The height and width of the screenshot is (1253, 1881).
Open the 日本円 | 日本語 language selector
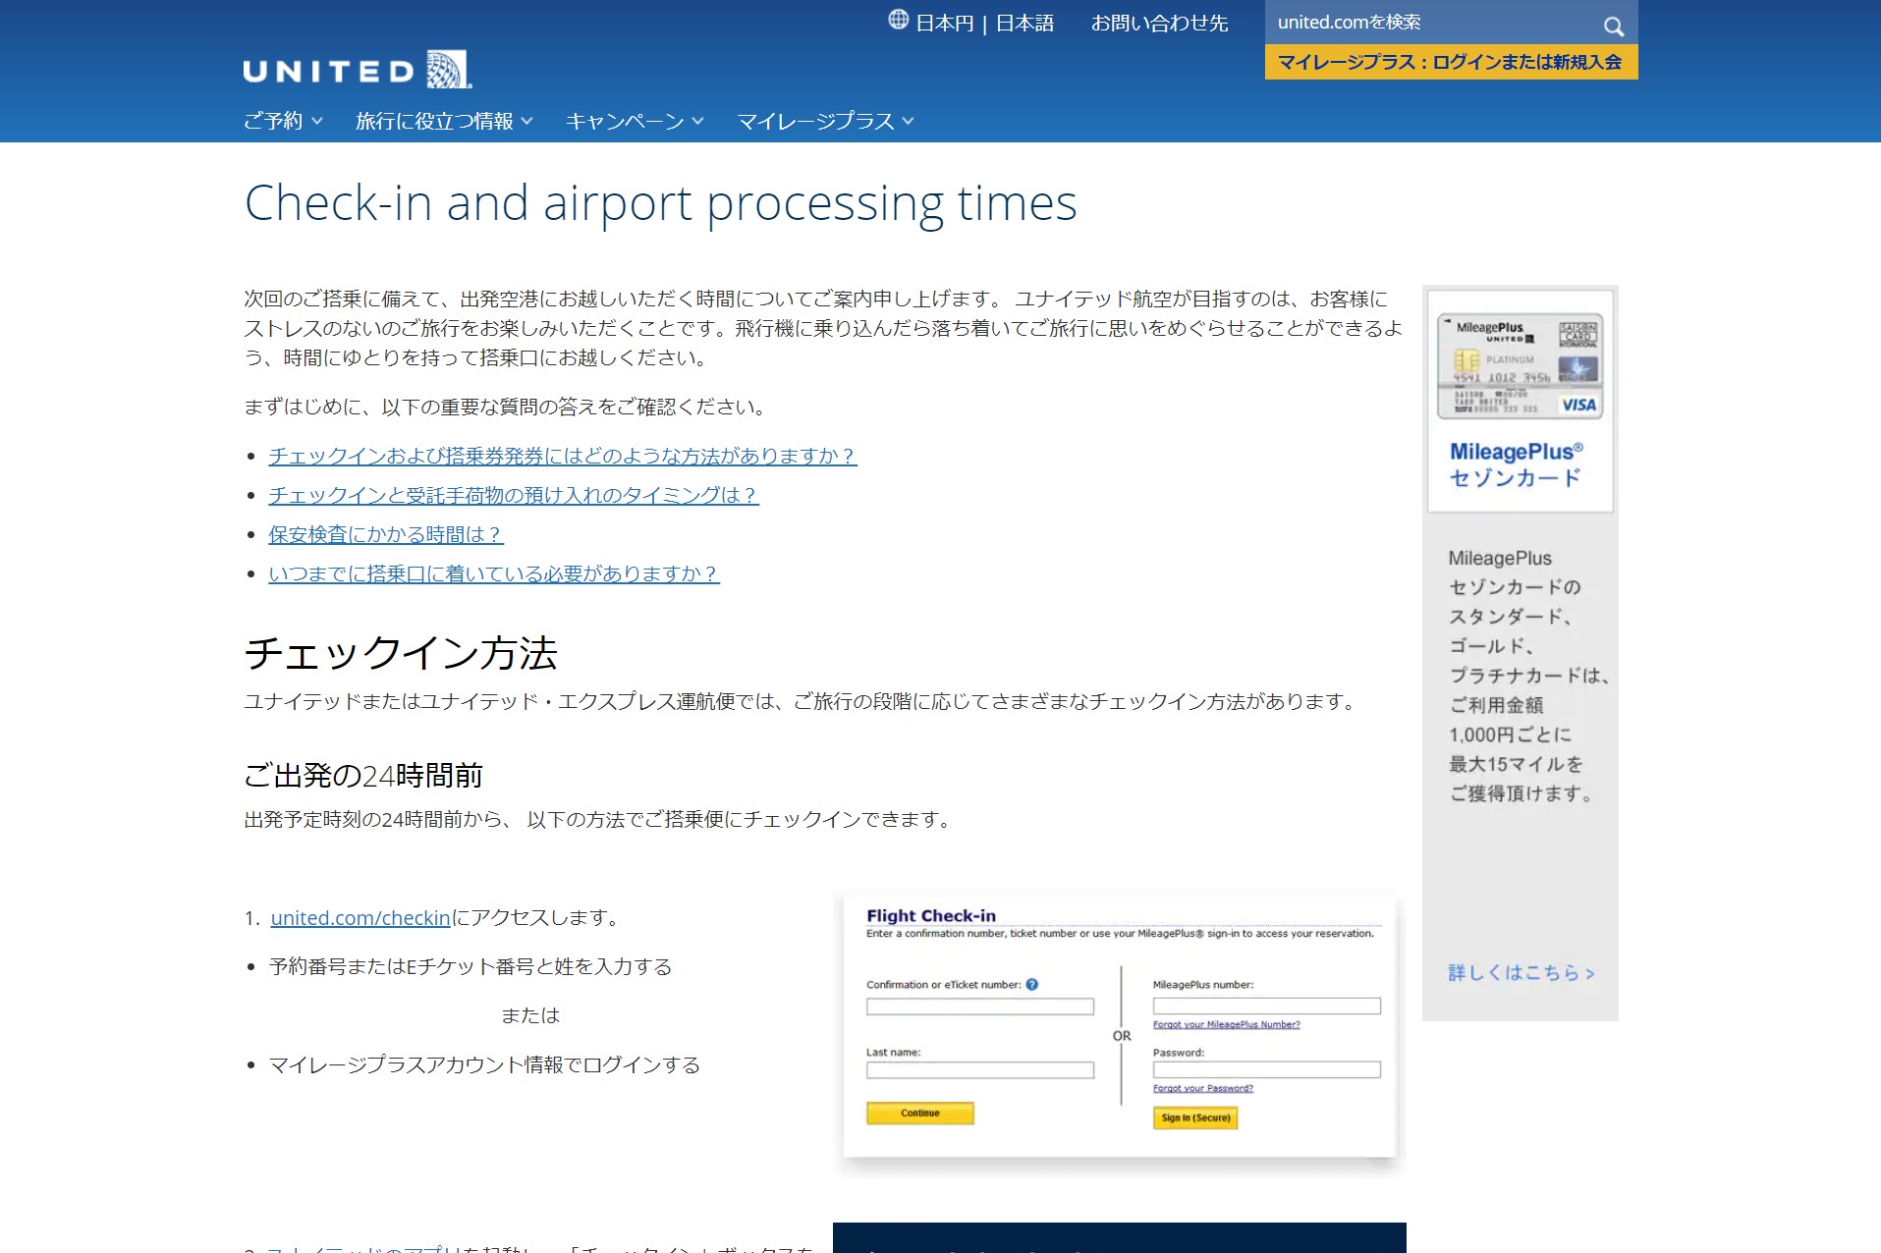tap(984, 23)
